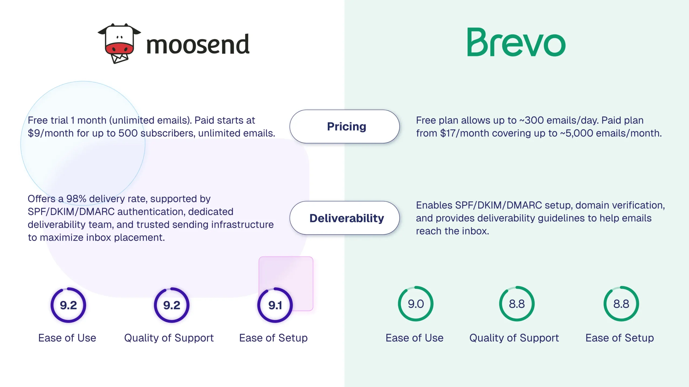Click Moosend's 98% delivery rate paragraph
This screenshot has height=387, width=689.
(151, 218)
